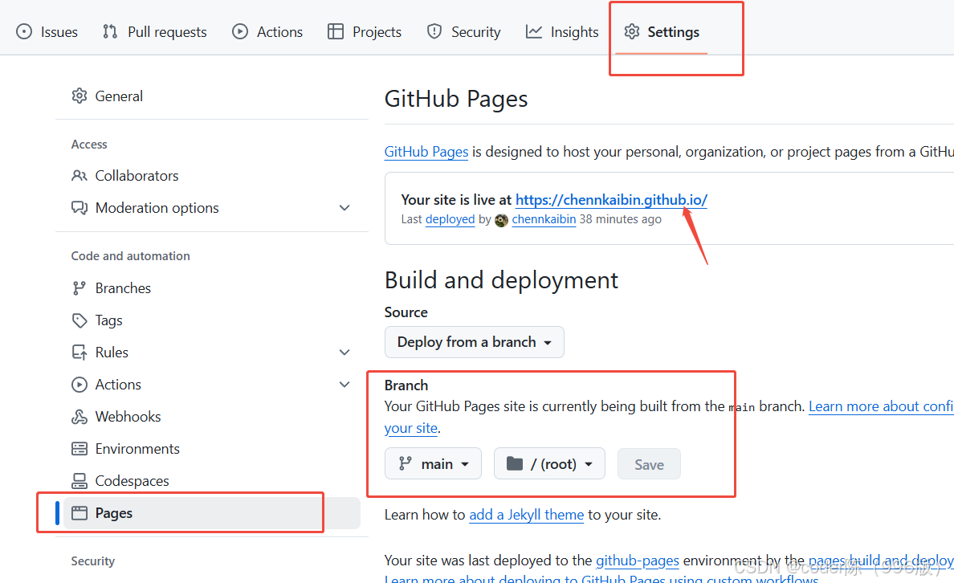Select the Pull requests icon
This screenshot has width=954, height=583.
110,31
